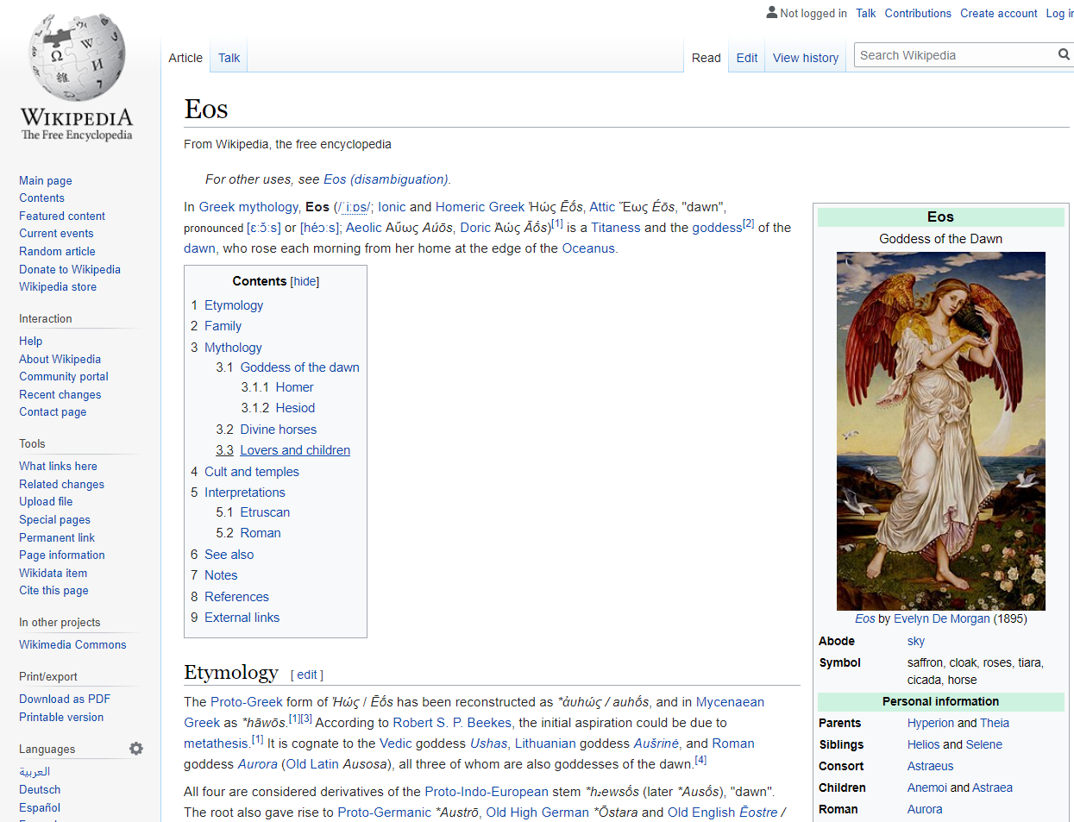Switch to the Article tab
This screenshot has width=1074, height=822.
(x=185, y=58)
